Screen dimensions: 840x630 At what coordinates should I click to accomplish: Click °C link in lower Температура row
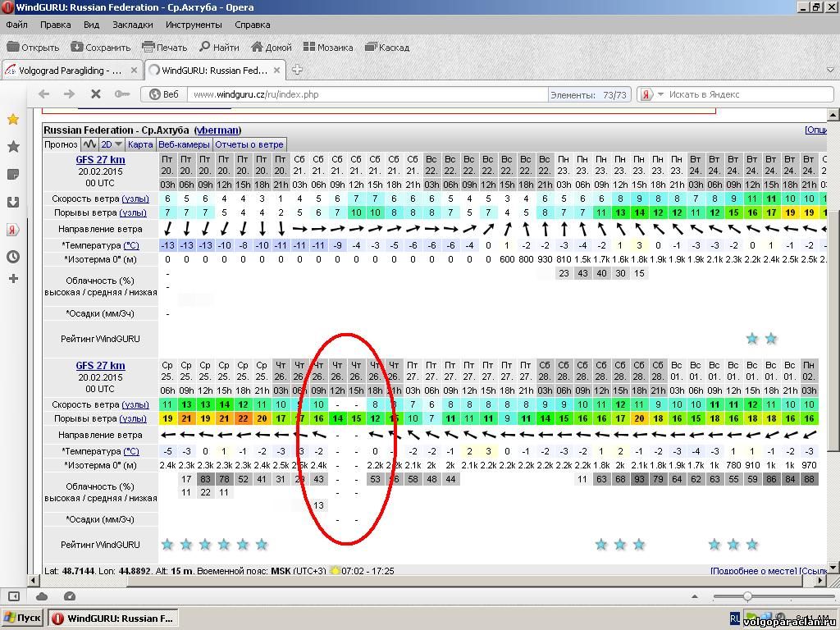pyautogui.click(x=131, y=452)
